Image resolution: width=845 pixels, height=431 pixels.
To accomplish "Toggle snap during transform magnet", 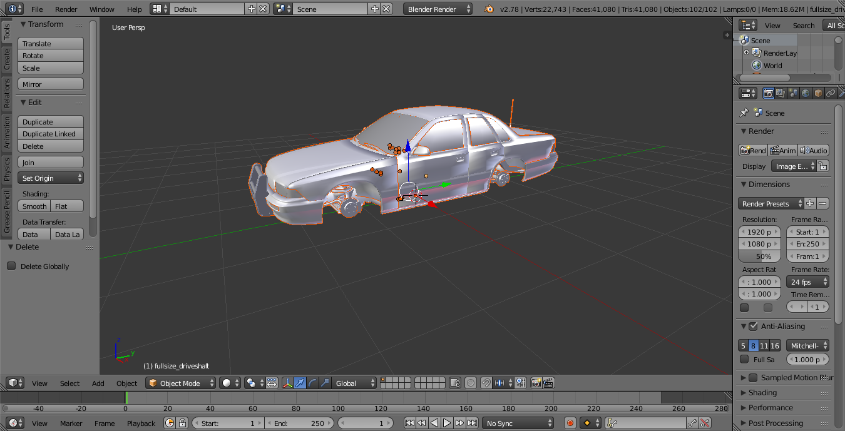I will 486,383.
